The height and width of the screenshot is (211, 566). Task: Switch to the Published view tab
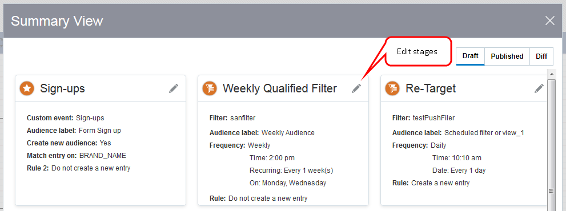pos(507,56)
